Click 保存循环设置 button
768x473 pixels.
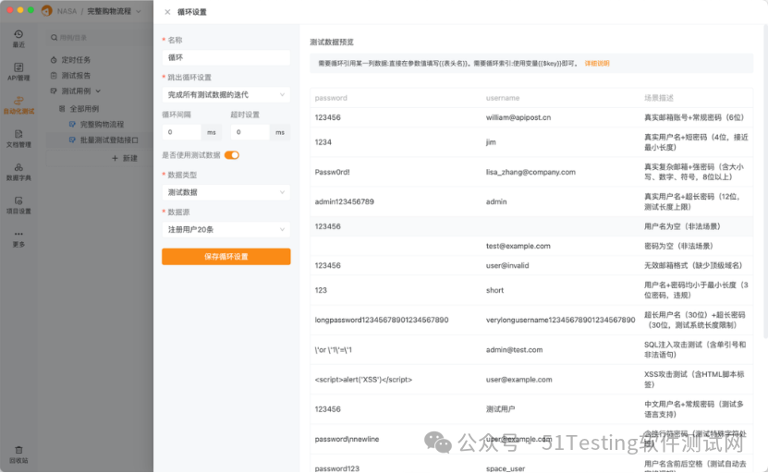226,257
